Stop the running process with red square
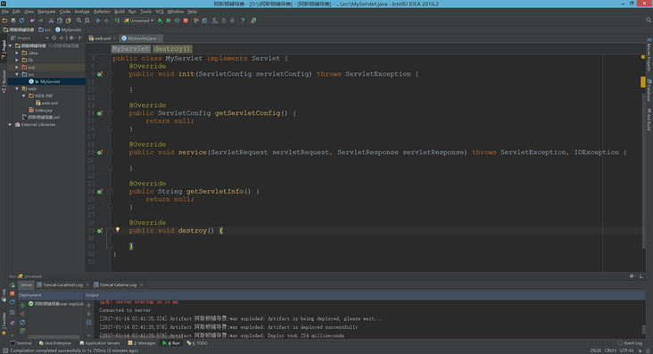 coord(186,21)
